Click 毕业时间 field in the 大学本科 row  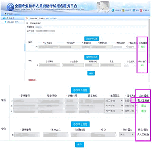coord(71,111)
